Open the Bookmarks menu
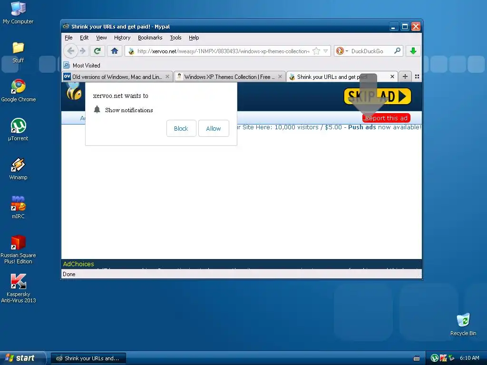Screen dimensions: 487x365 point(150,38)
